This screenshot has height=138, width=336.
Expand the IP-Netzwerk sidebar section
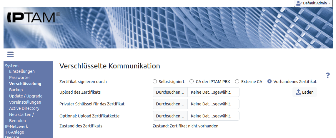pos(16,127)
